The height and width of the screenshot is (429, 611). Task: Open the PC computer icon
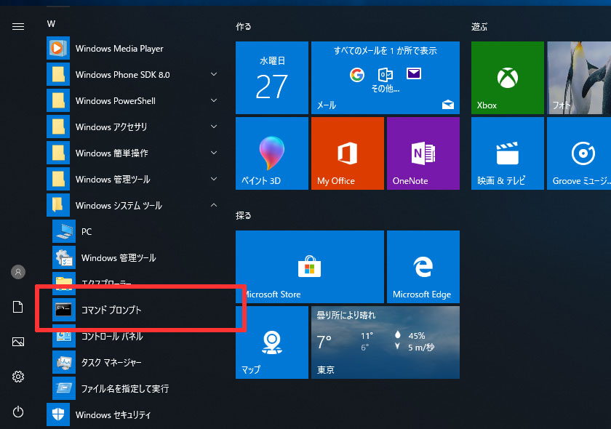coord(64,231)
